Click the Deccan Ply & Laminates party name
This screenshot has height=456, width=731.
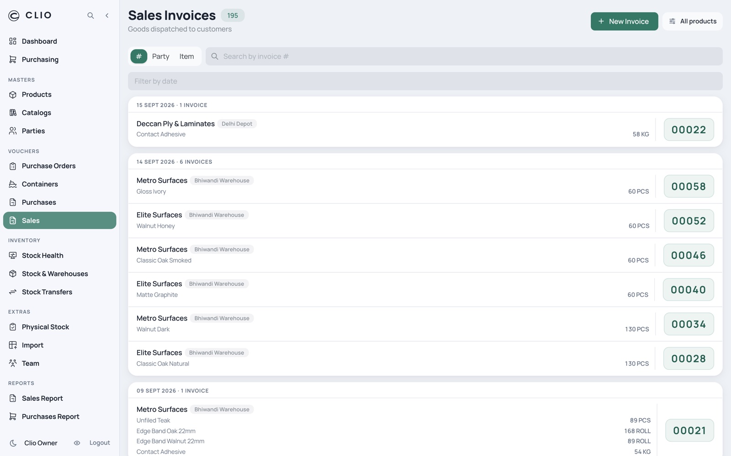tap(175, 124)
